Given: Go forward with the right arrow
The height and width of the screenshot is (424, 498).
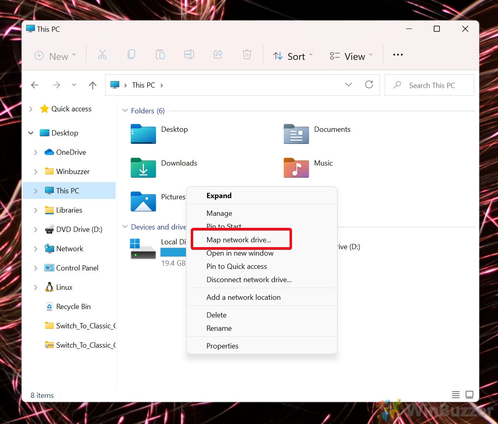Looking at the screenshot, I should tap(56, 85).
